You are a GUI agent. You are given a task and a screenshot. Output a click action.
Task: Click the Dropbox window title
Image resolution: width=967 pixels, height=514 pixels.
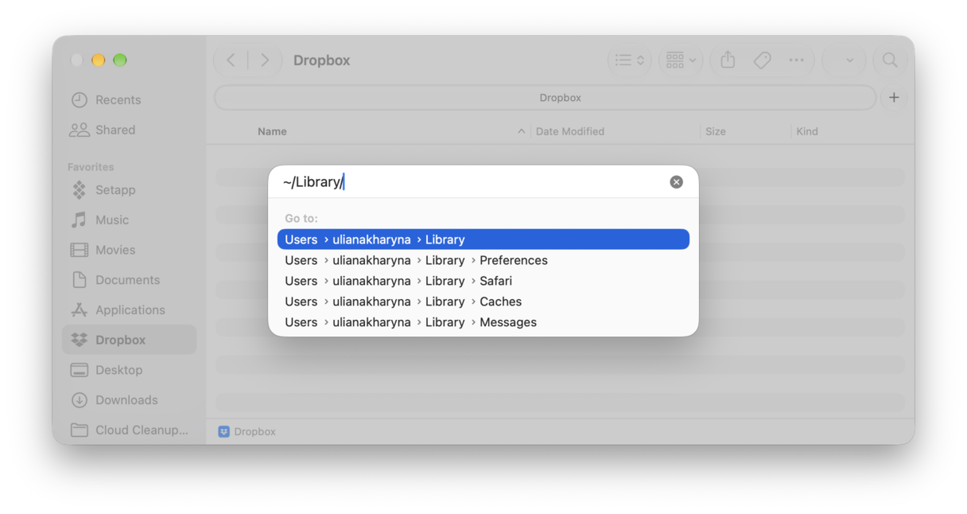point(322,60)
